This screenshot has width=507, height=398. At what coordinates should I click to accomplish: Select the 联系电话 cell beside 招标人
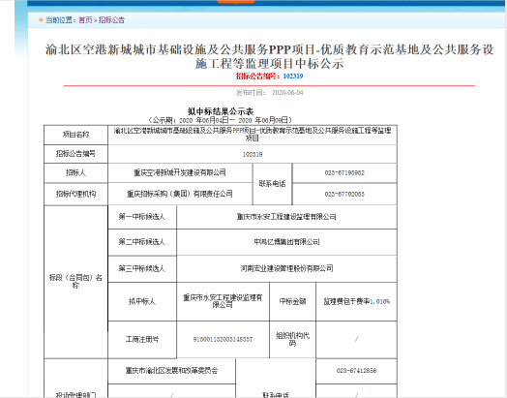272,184
